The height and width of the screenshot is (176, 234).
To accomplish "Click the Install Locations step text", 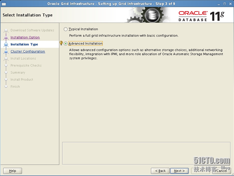I will [x=23, y=58].
